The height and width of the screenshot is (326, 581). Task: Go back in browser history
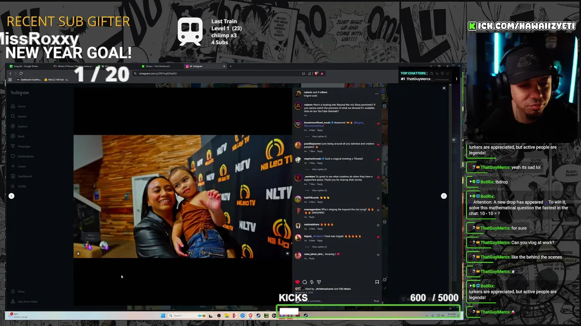click(x=10, y=73)
